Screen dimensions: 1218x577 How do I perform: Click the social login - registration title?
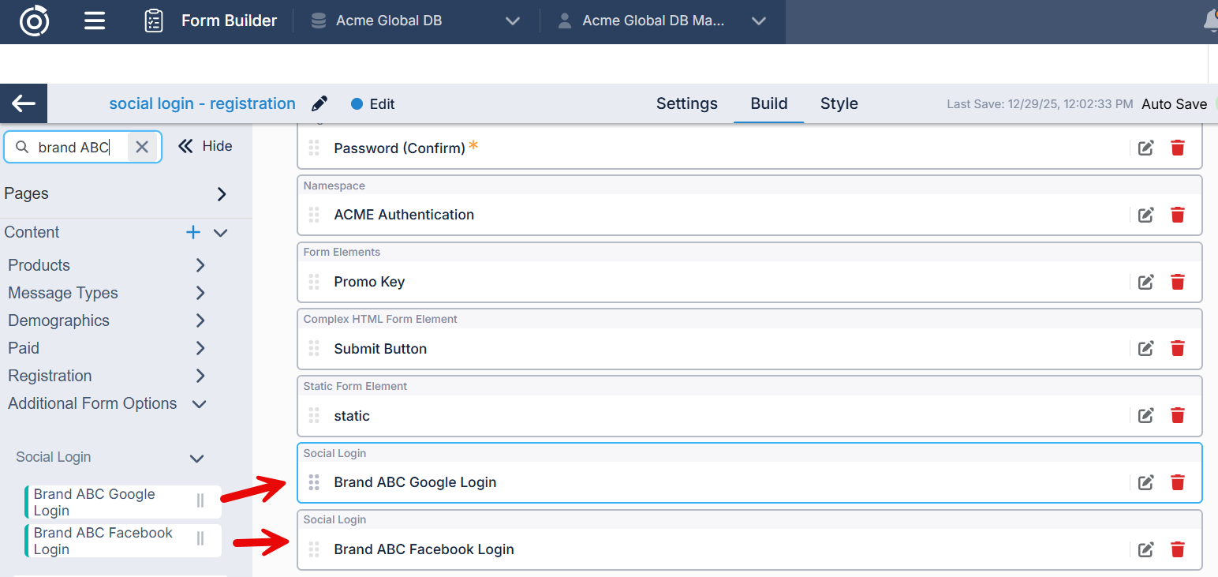coord(202,103)
